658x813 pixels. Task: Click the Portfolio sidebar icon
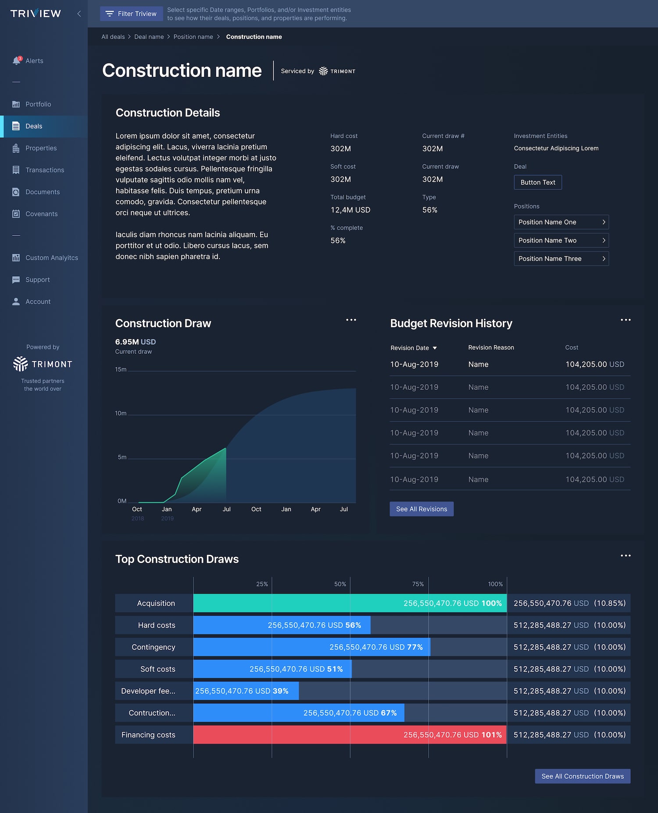click(16, 104)
